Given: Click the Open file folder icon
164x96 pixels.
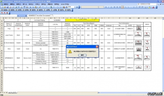Looking at the screenshot, I should (x=5, y=7).
